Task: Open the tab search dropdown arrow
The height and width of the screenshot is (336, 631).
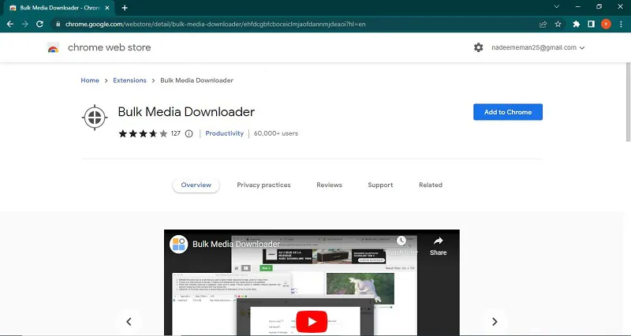Action: (x=557, y=7)
